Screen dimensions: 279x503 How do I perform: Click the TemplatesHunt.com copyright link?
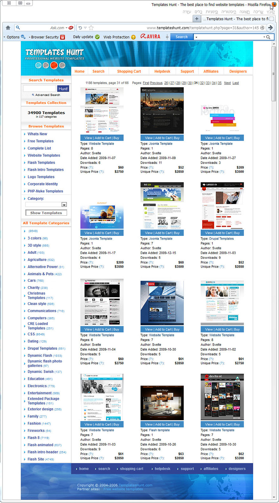point(135,485)
